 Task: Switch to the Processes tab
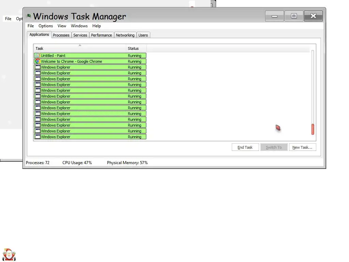(x=61, y=35)
